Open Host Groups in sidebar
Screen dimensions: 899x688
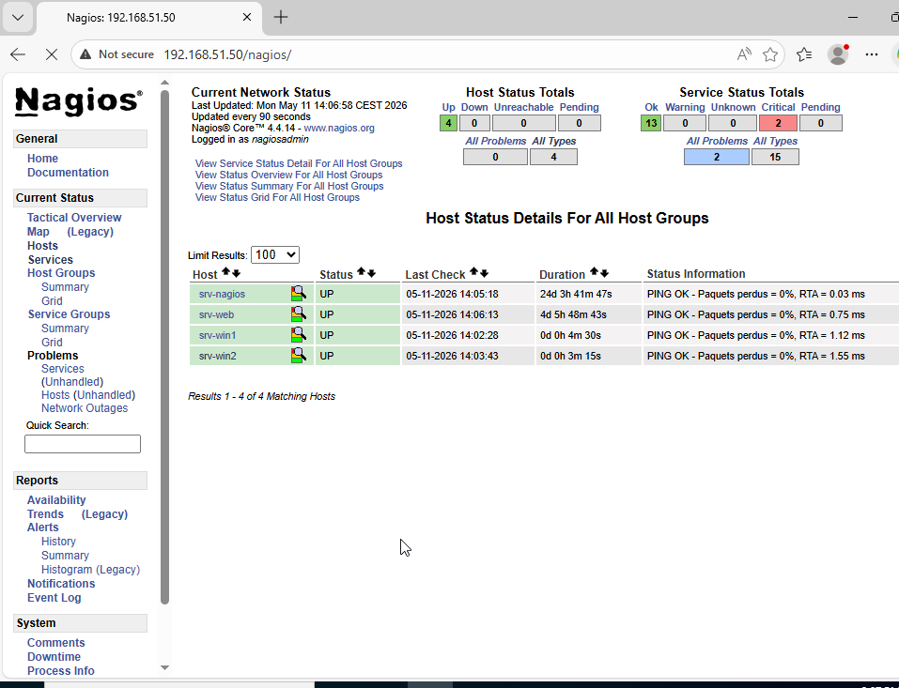(61, 273)
